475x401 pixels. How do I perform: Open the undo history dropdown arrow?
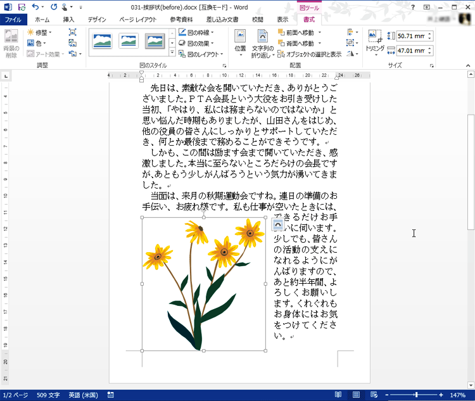(x=42, y=7)
